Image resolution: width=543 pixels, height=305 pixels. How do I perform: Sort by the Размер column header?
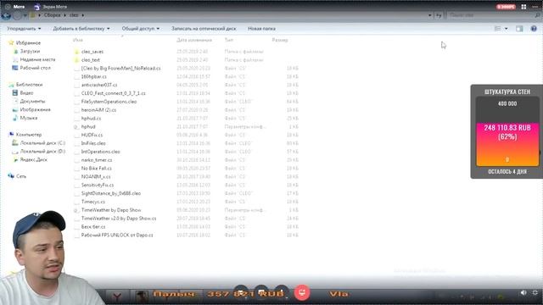tap(280, 40)
